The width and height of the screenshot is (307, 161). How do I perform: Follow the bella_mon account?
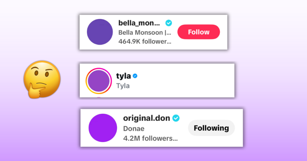(x=198, y=32)
